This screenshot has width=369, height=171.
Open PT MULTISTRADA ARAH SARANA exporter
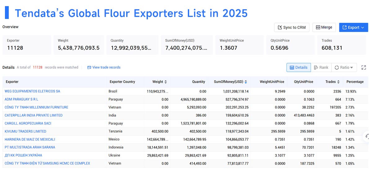30,147
